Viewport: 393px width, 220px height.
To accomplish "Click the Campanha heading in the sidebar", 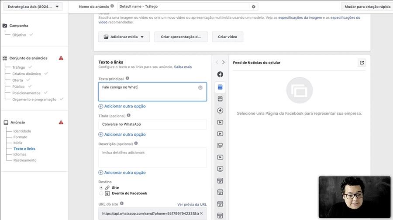I will point(19,26).
